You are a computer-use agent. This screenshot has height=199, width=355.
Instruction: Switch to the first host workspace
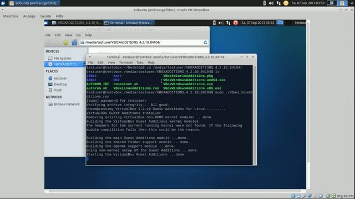pyautogui.click(x=332, y=3)
